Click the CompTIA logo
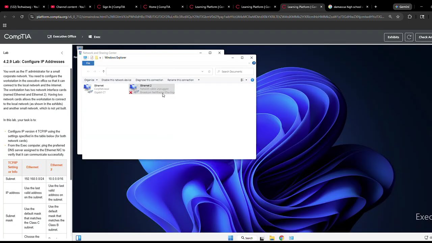 coord(18,36)
